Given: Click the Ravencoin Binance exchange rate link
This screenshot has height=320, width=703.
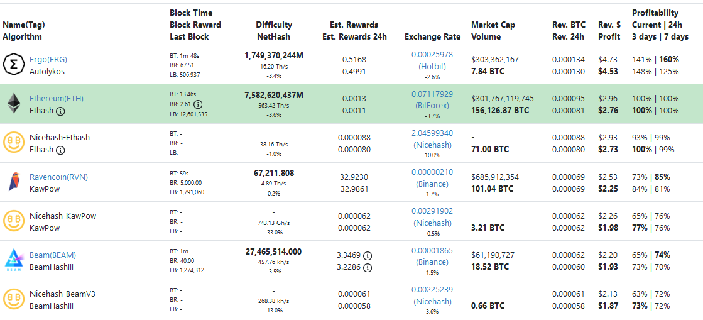Looking at the screenshot, I should [432, 184].
